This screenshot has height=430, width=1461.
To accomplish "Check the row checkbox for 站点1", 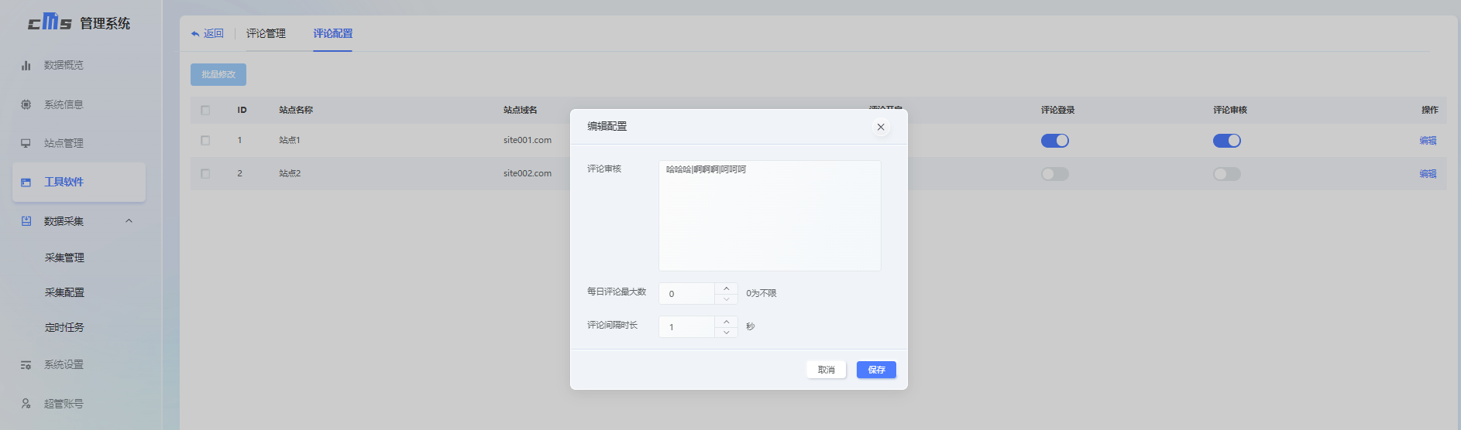I will pyautogui.click(x=205, y=140).
